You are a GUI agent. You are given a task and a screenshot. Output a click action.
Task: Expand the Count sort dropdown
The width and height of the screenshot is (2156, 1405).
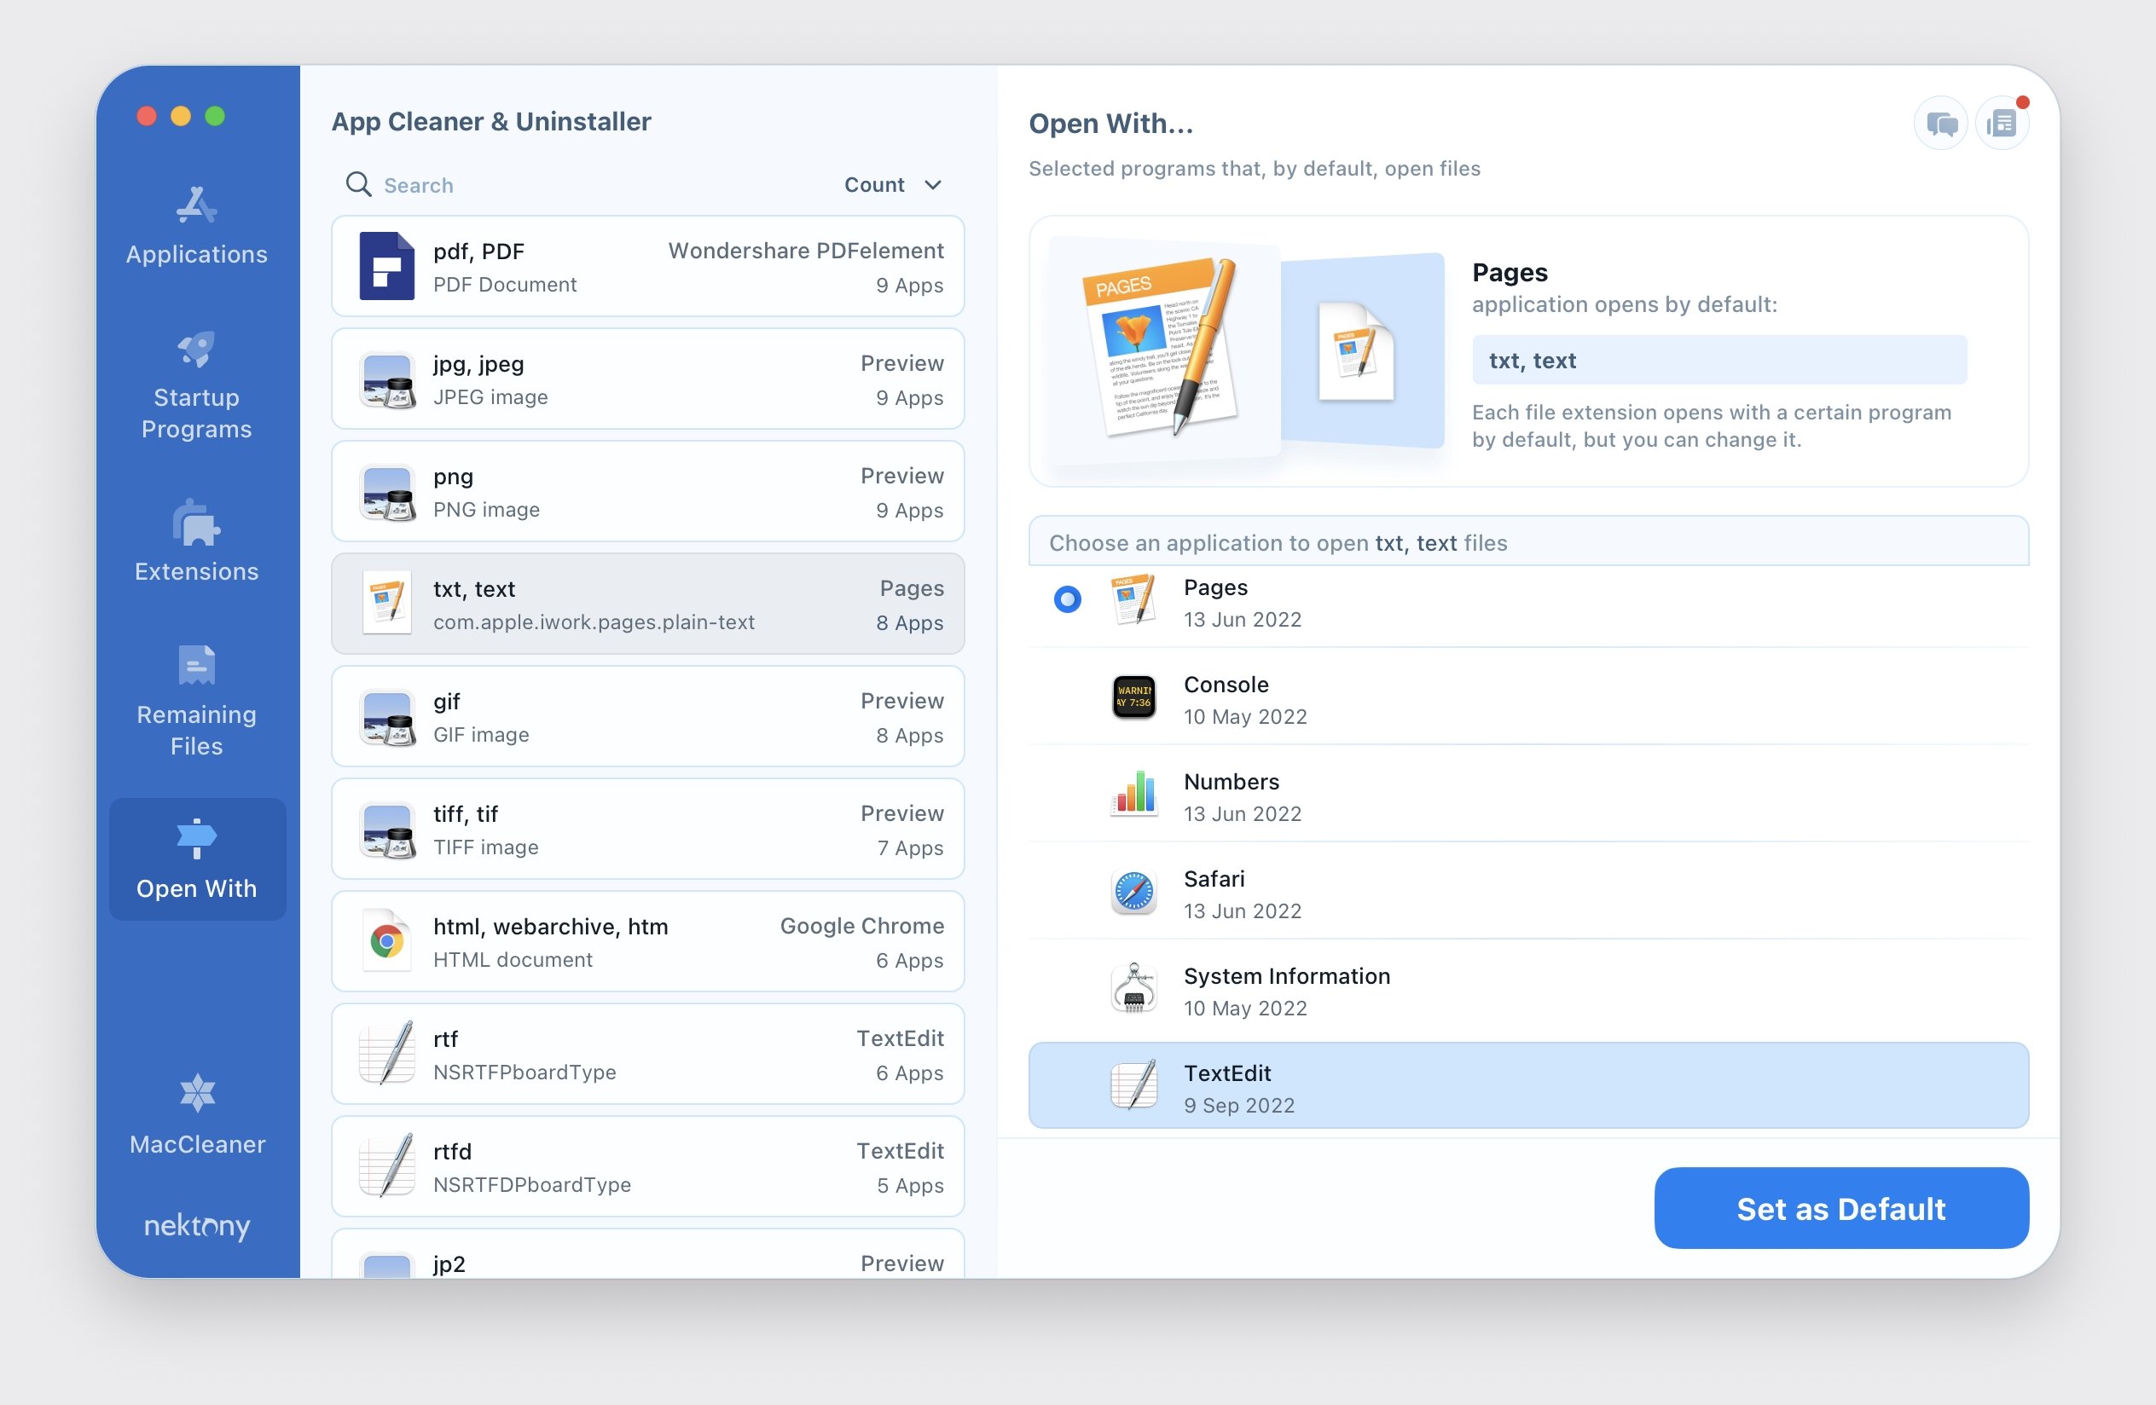coord(874,185)
